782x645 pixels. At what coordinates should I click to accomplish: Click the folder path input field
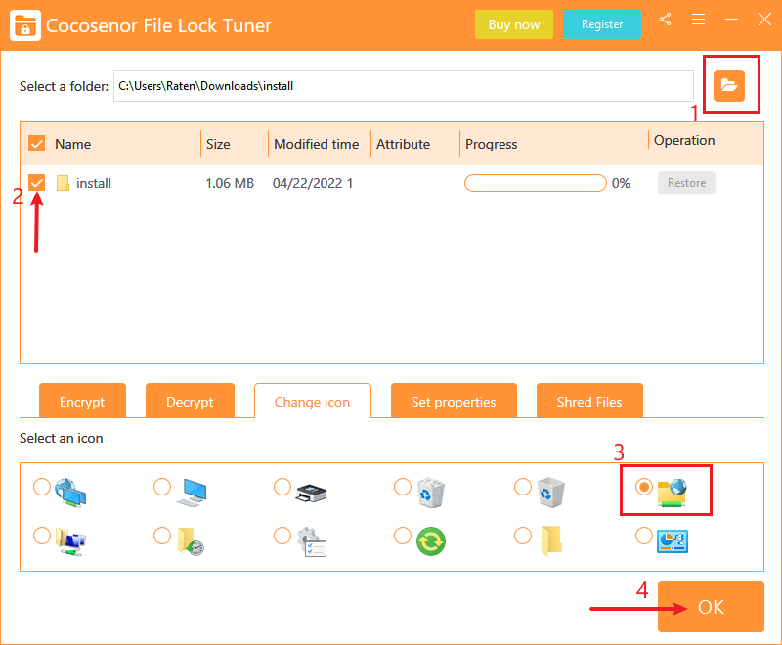(x=404, y=86)
